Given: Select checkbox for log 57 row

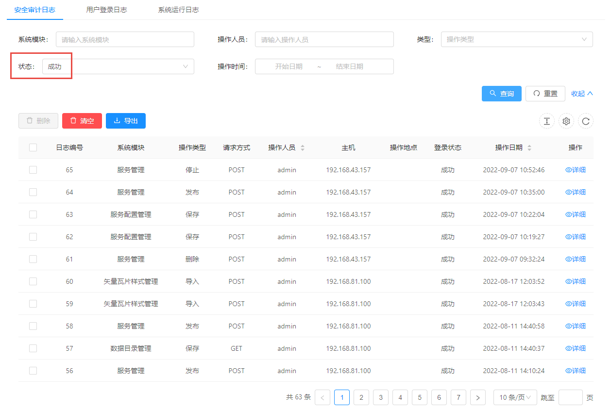Looking at the screenshot, I should pyautogui.click(x=33, y=348).
